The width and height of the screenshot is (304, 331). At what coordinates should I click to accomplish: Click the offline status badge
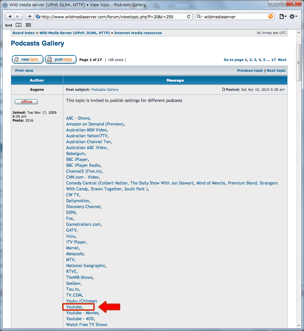tap(26, 102)
